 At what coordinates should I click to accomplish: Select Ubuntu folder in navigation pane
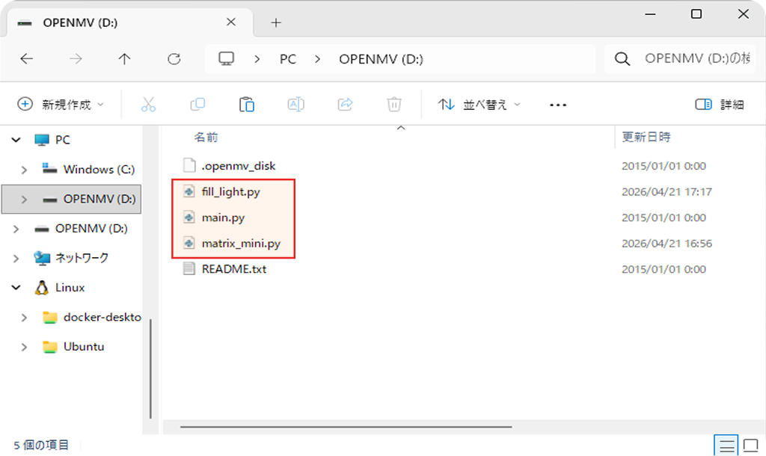(x=84, y=347)
